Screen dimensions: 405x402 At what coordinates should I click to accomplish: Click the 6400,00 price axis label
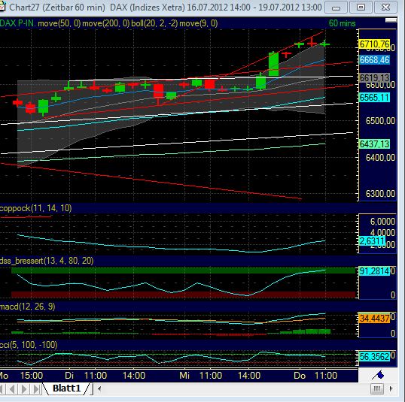[x=380, y=158]
